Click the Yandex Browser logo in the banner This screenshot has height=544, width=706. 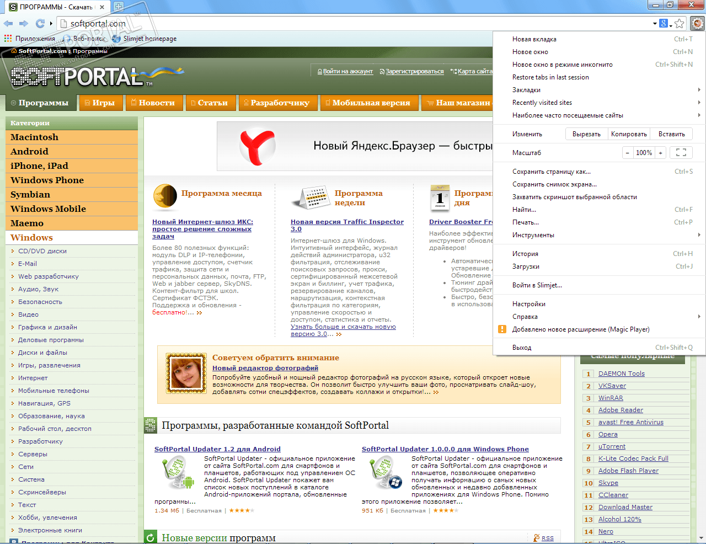257,147
